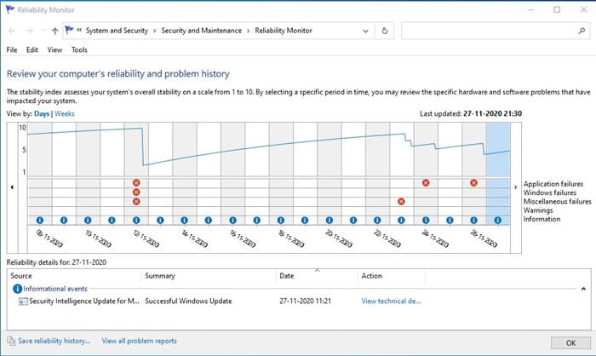Click the document icon beside Save reliability history
This screenshot has width=596, height=356.
(x=11, y=341)
